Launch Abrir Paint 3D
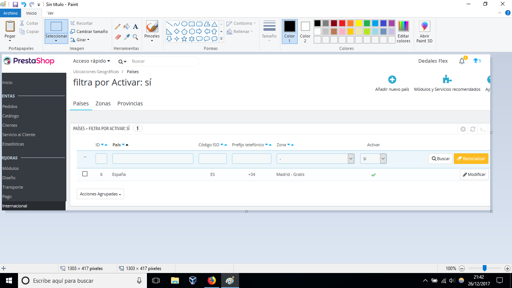Image resolution: width=512 pixels, height=288 pixels. click(x=424, y=32)
